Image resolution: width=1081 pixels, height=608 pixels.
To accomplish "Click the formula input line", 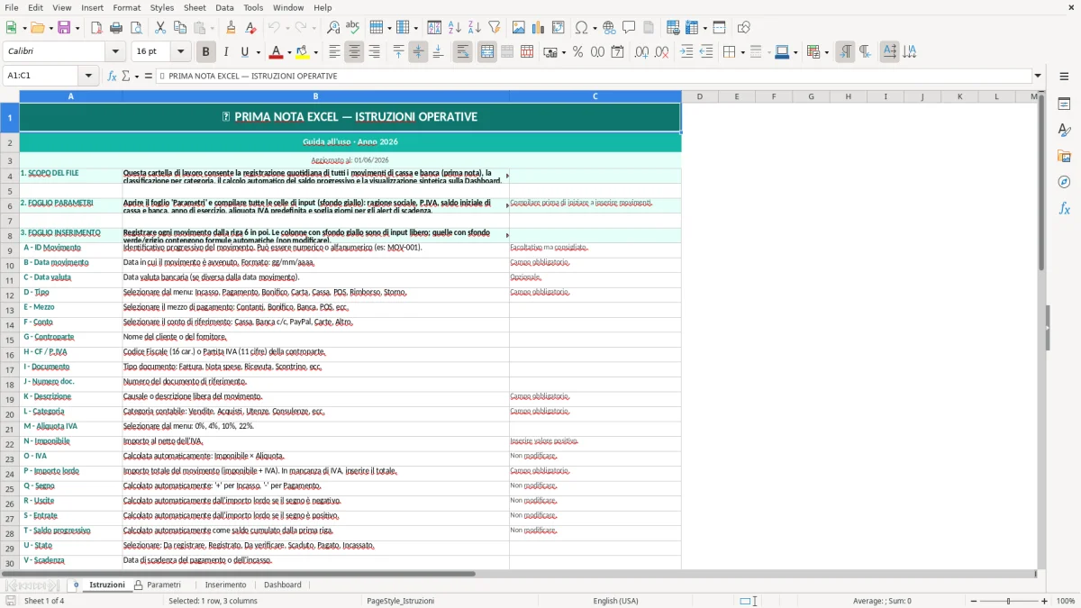I will click(x=594, y=76).
